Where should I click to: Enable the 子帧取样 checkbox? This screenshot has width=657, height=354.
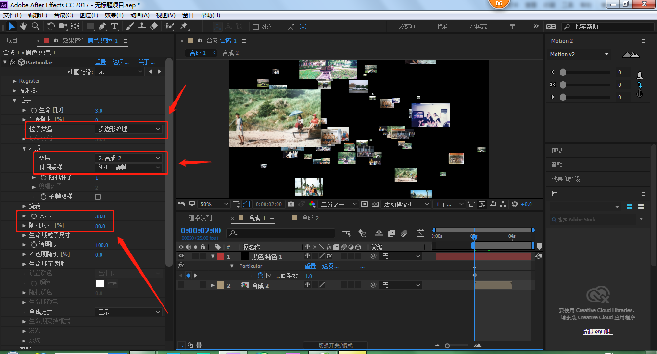(98, 197)
